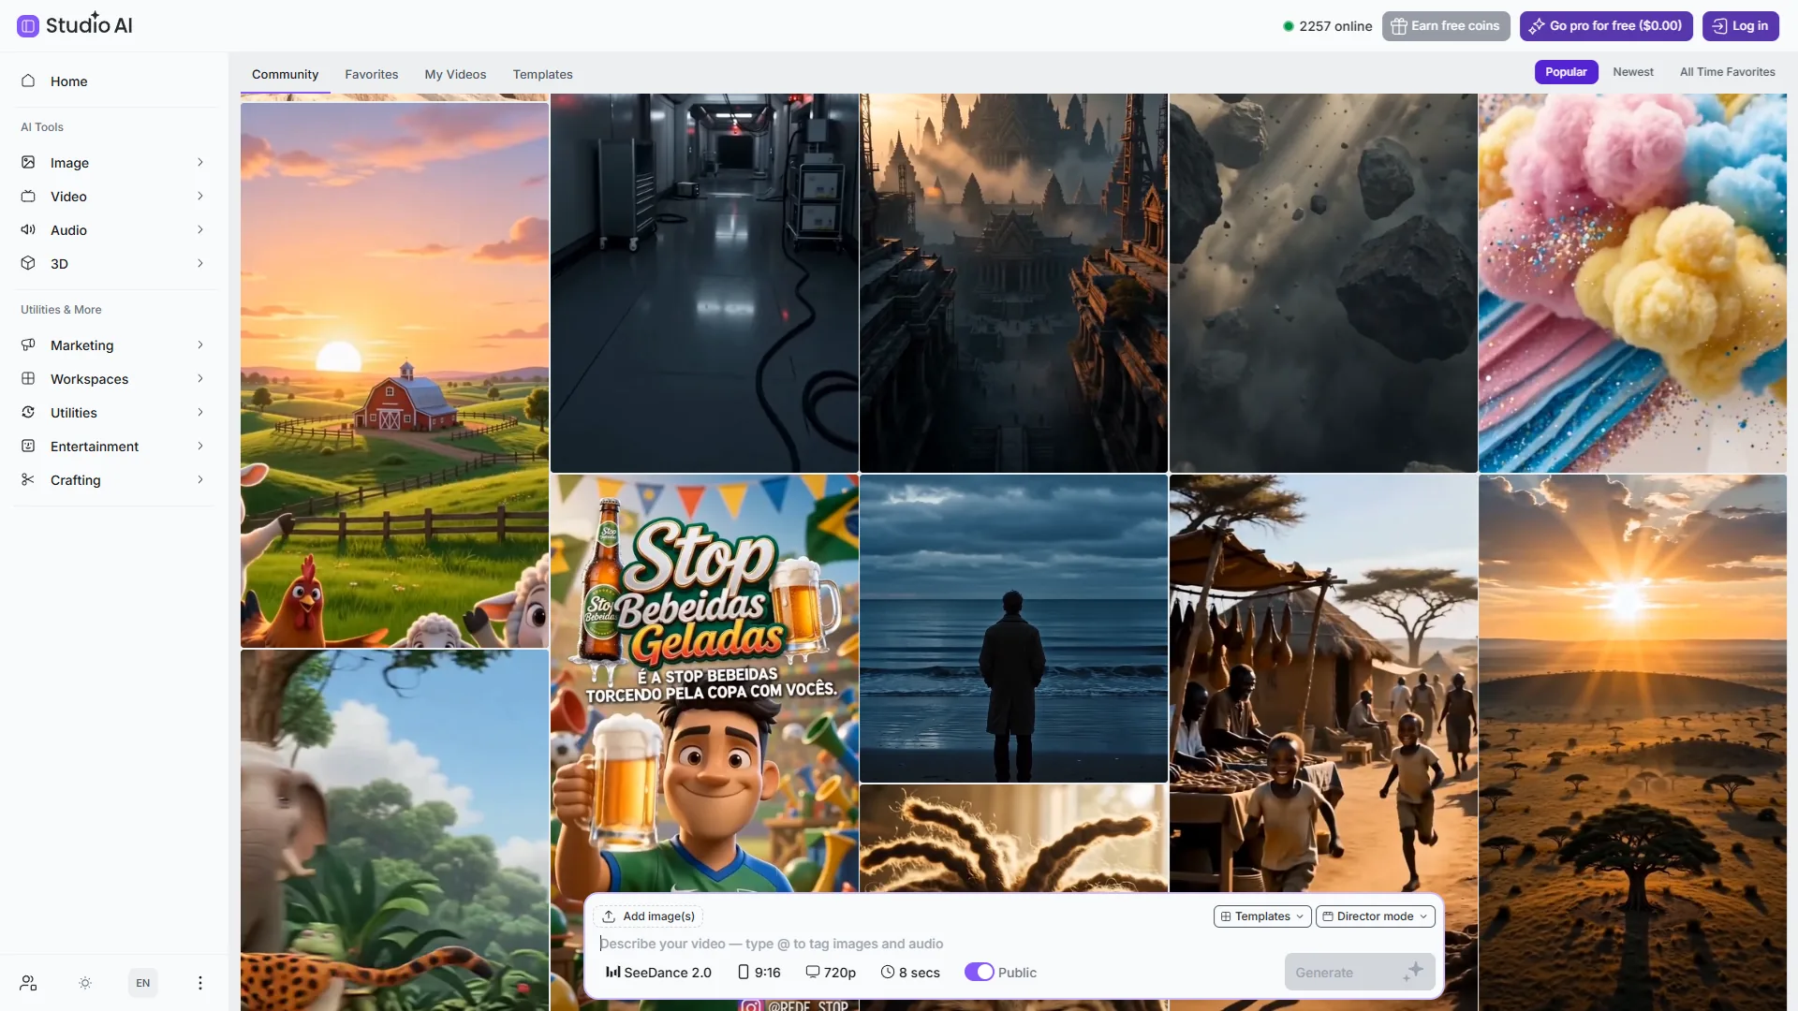Expand the Marketing submenu chevron
Screen dimensions: 1798x1011
click(200, 344)
